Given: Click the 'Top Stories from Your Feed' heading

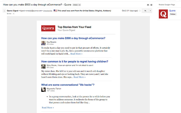Looking at the screenshot, I should 74,27.
